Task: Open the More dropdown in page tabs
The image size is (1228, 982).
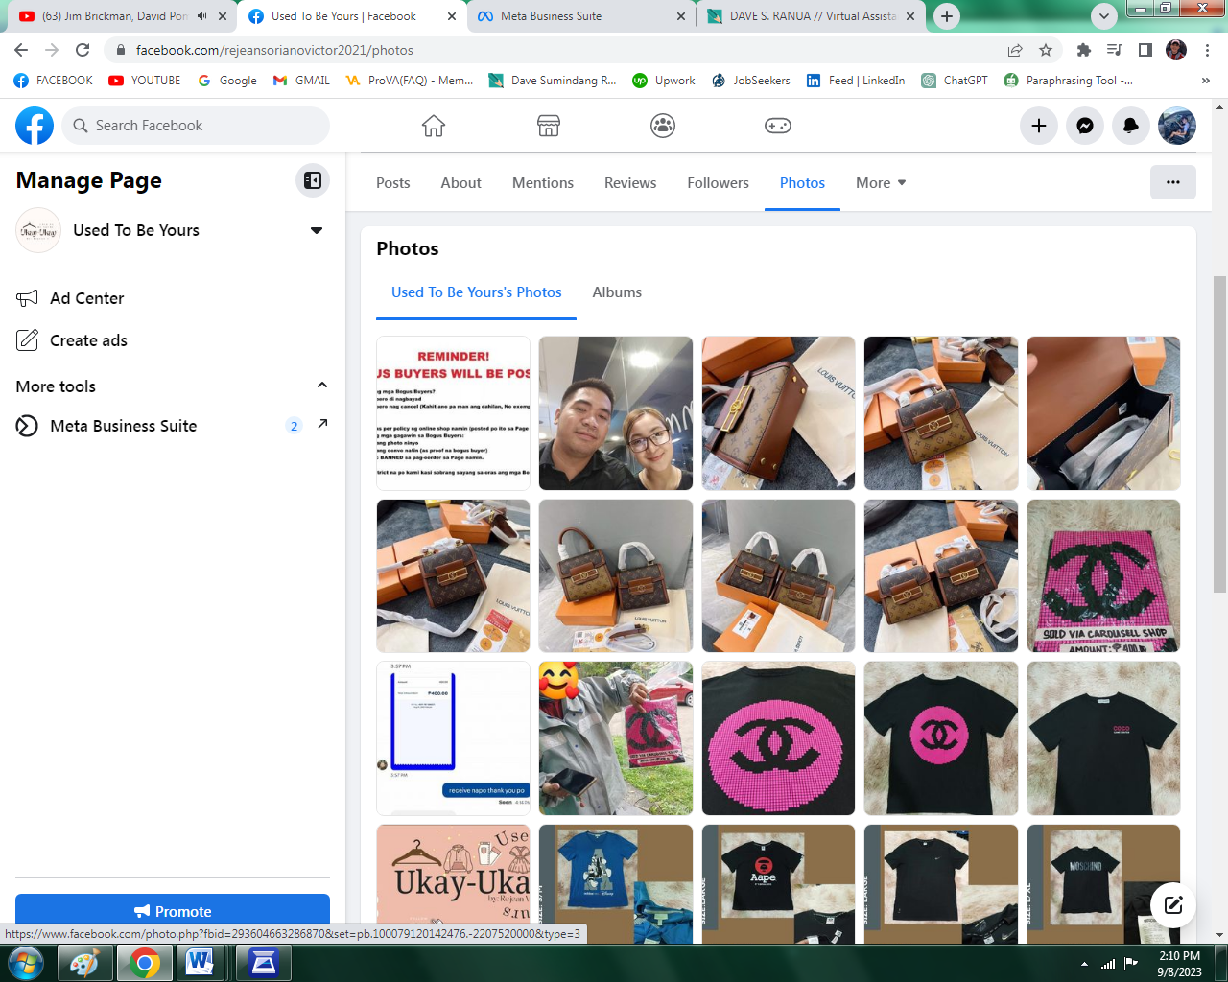Action: click(x=881, y=183)
